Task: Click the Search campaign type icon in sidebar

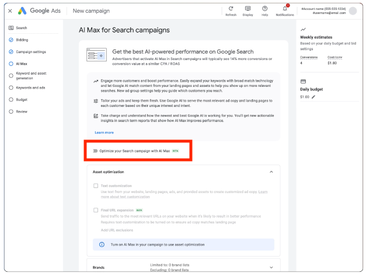Action: point(11,28)
